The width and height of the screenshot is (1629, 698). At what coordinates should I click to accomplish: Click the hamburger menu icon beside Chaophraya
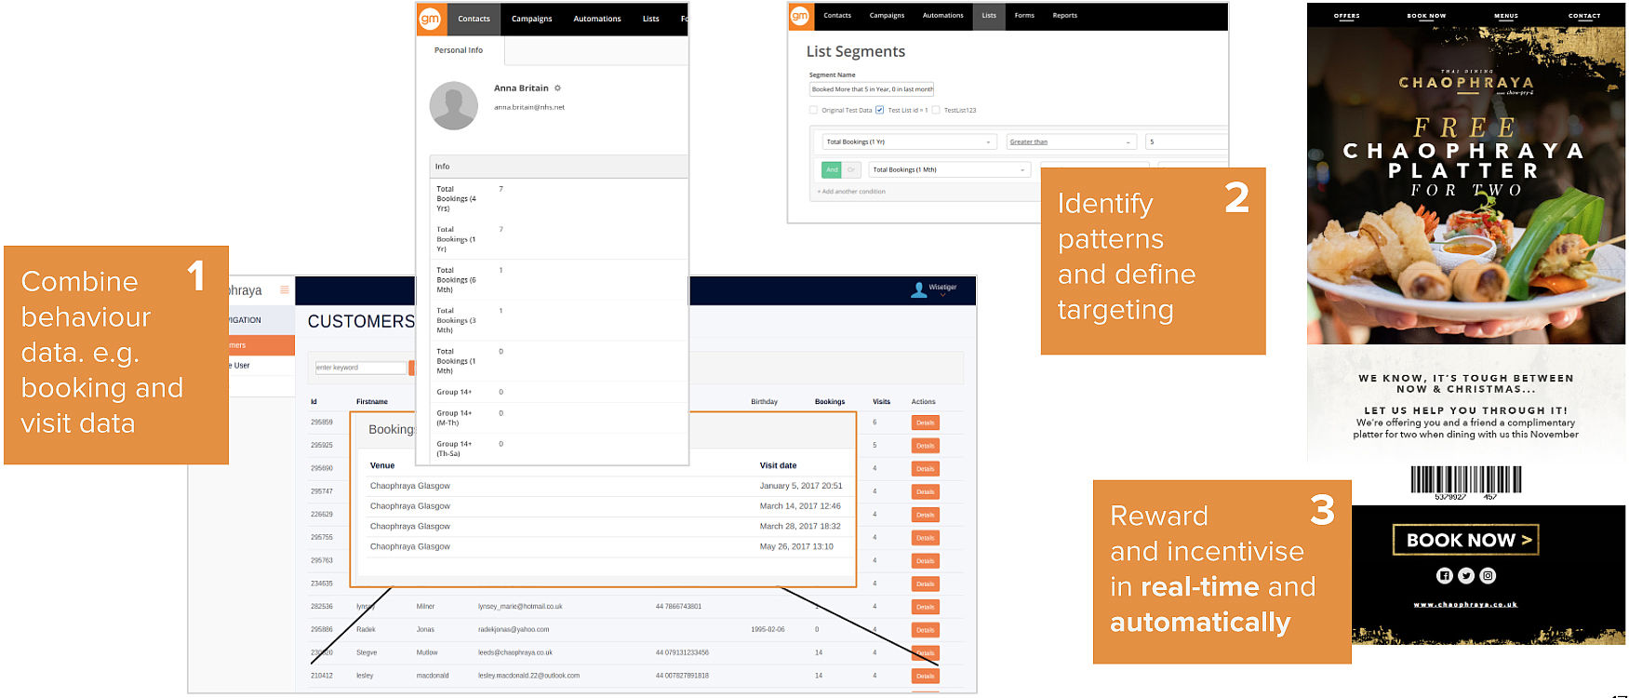coord(284,290)
